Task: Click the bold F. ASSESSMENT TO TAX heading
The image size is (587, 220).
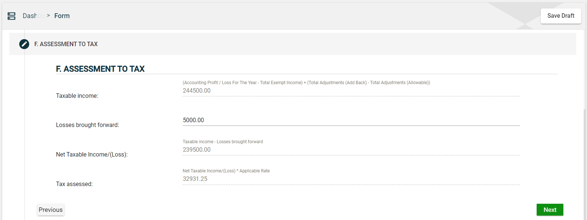Action: coord(100,69)
